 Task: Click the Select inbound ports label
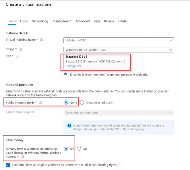tap(20, 112)
